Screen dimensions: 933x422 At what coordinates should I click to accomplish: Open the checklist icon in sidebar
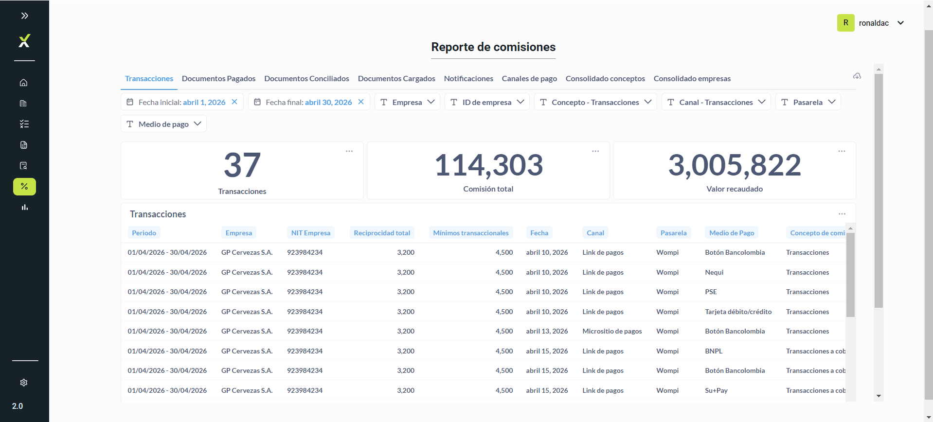pyautogui.click(x=24, y=124)
